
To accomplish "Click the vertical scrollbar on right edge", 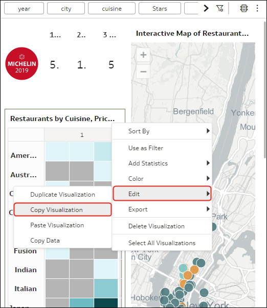I will (x=265, y=89).
